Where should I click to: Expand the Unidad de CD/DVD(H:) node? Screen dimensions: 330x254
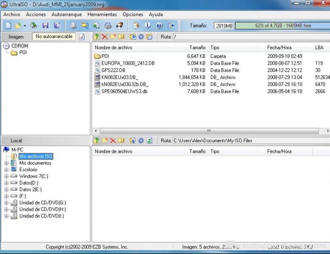6,209
